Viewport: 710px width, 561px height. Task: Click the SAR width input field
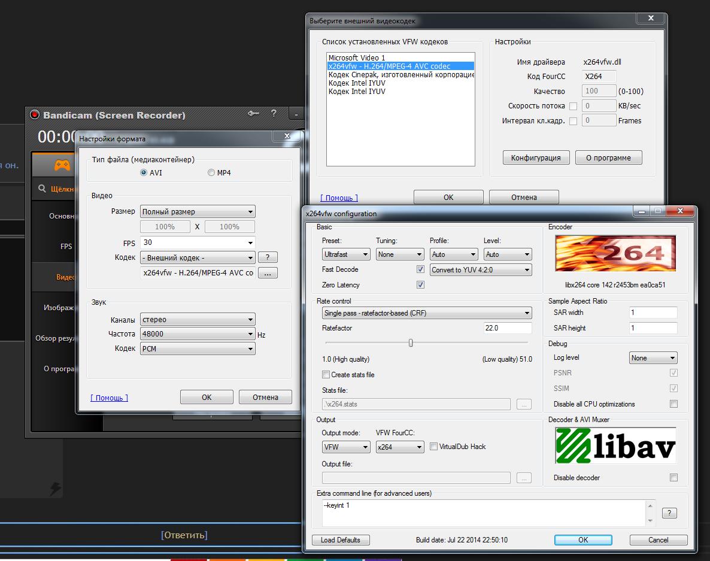(653, 313)
